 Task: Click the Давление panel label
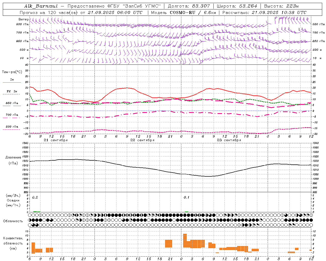click(x=13, y=158)
